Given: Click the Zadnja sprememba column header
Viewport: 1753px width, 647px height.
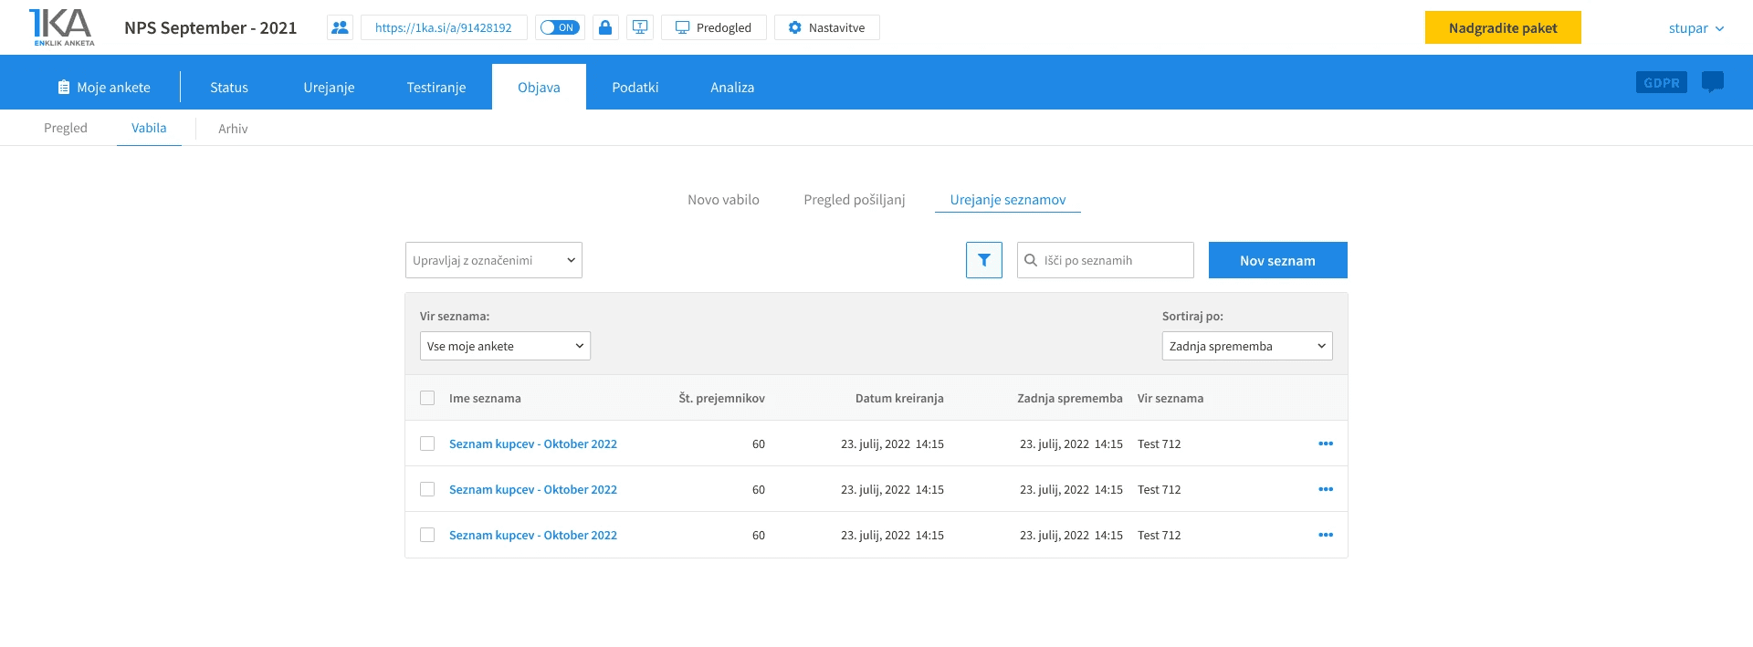Looking at the screenshot, I should [x=1070, y=398].
